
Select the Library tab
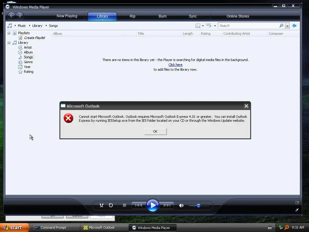(103, 16)
